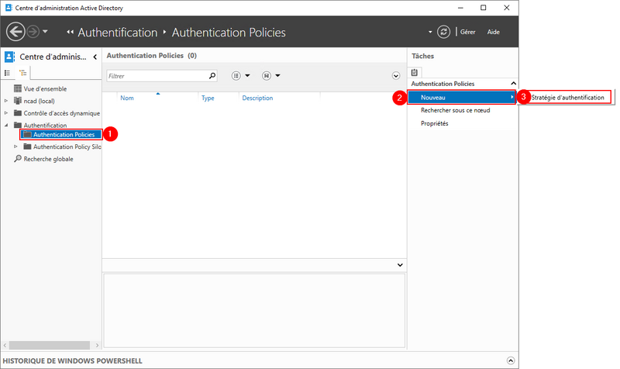Click the tasks clipboard icon
The height and width of the screenshot is (369, 620).
click(415, 71)
